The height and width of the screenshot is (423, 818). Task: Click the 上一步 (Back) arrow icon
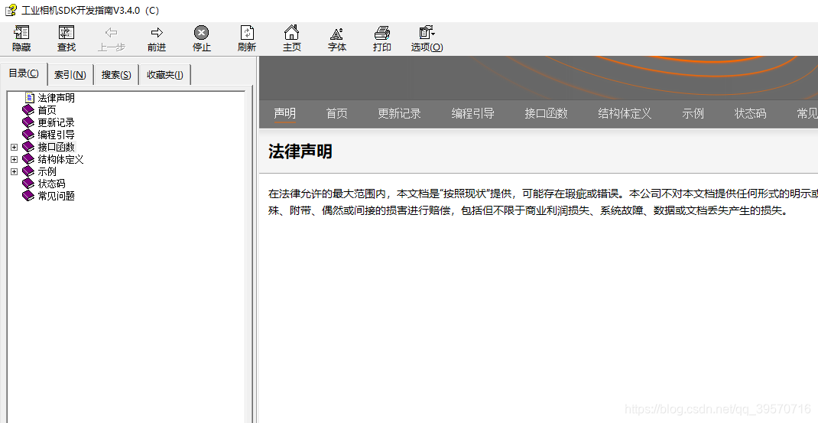pyautogui.click(x=111, y=32)
